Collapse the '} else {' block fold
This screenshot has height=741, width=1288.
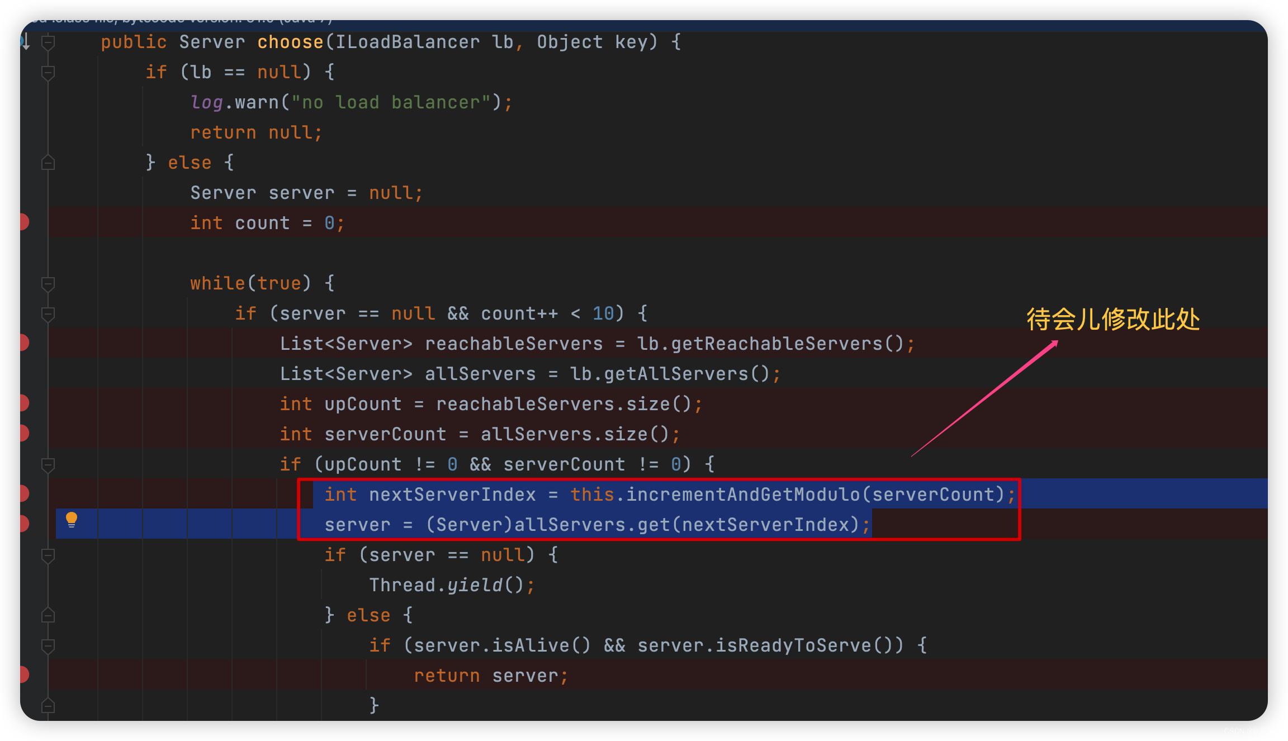pyautogui.click(x=48, y=163)
